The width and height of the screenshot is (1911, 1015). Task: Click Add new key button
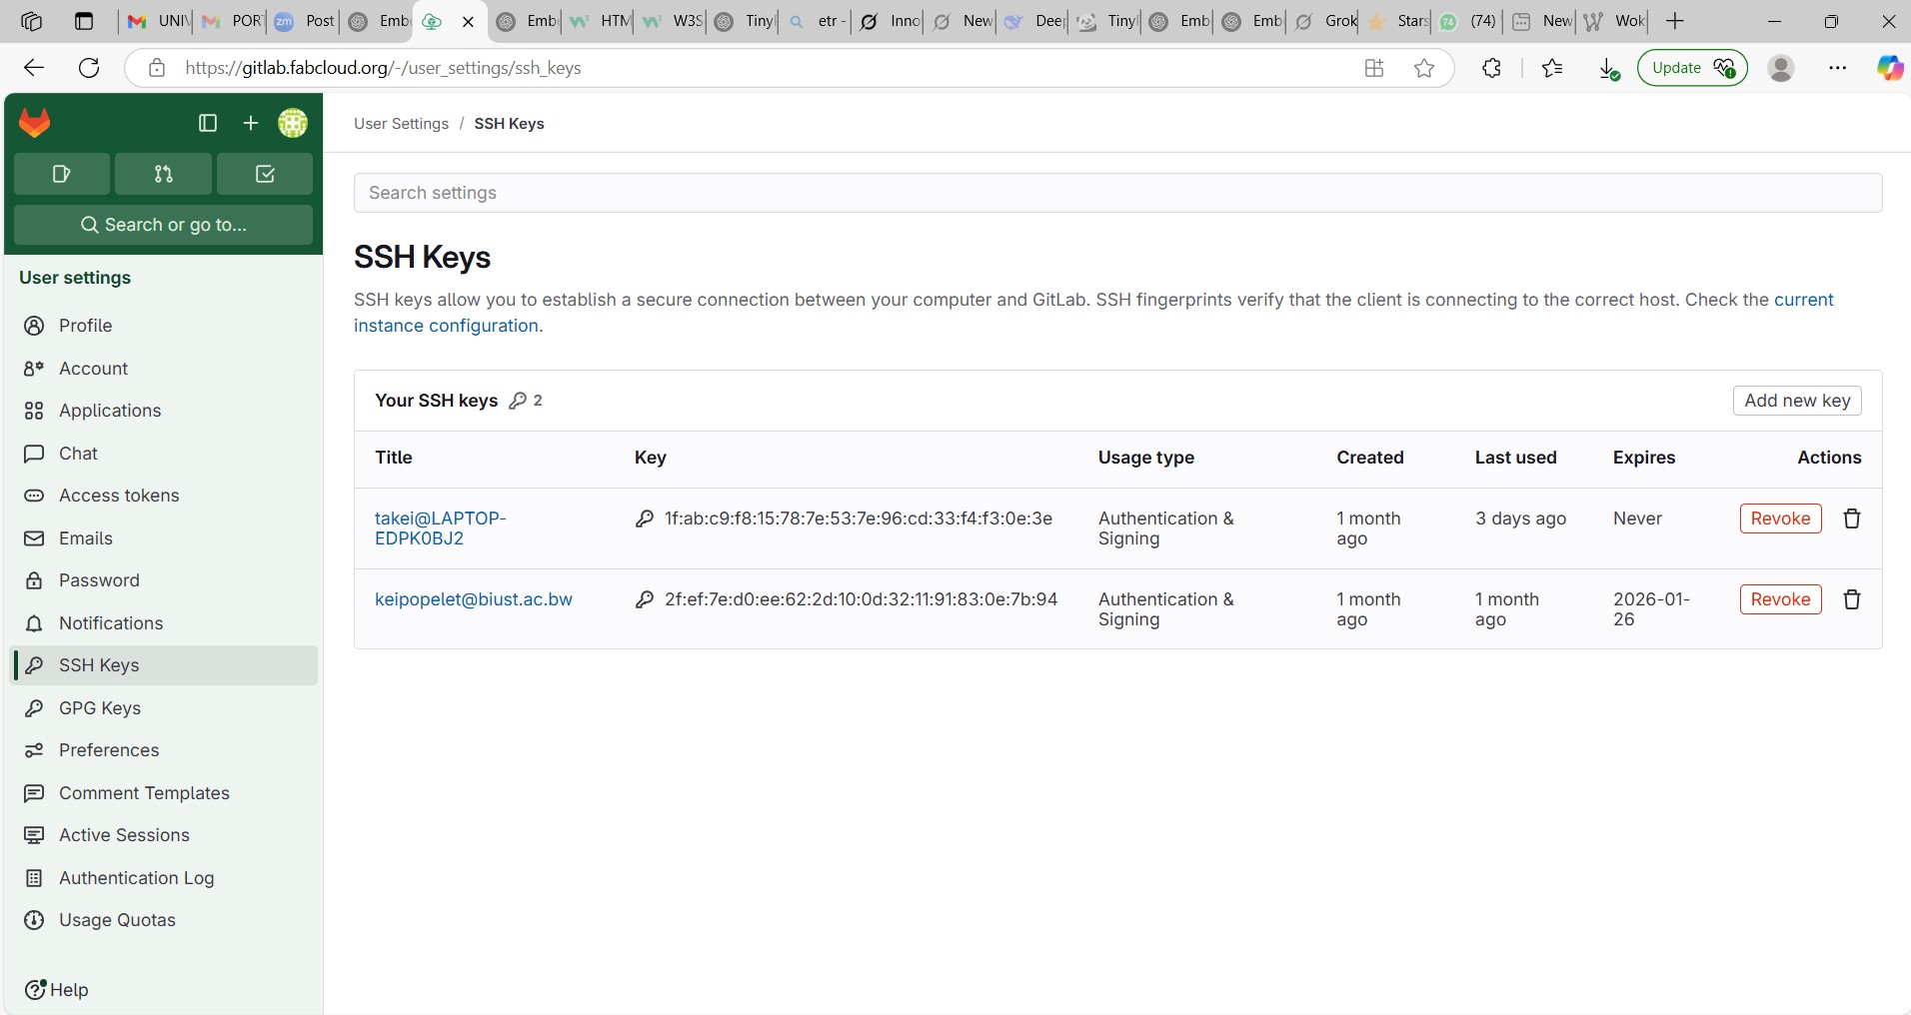coord(1797,401)
